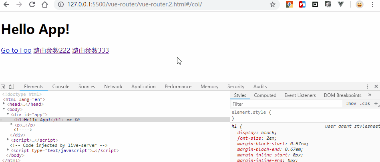Screen dimensions: 380x162
Task: Open the Vue devtools extension icon
Action: (x=341, y=4)
